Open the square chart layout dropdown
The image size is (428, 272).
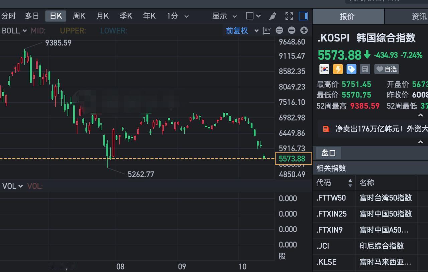click(x=253, y=16)
